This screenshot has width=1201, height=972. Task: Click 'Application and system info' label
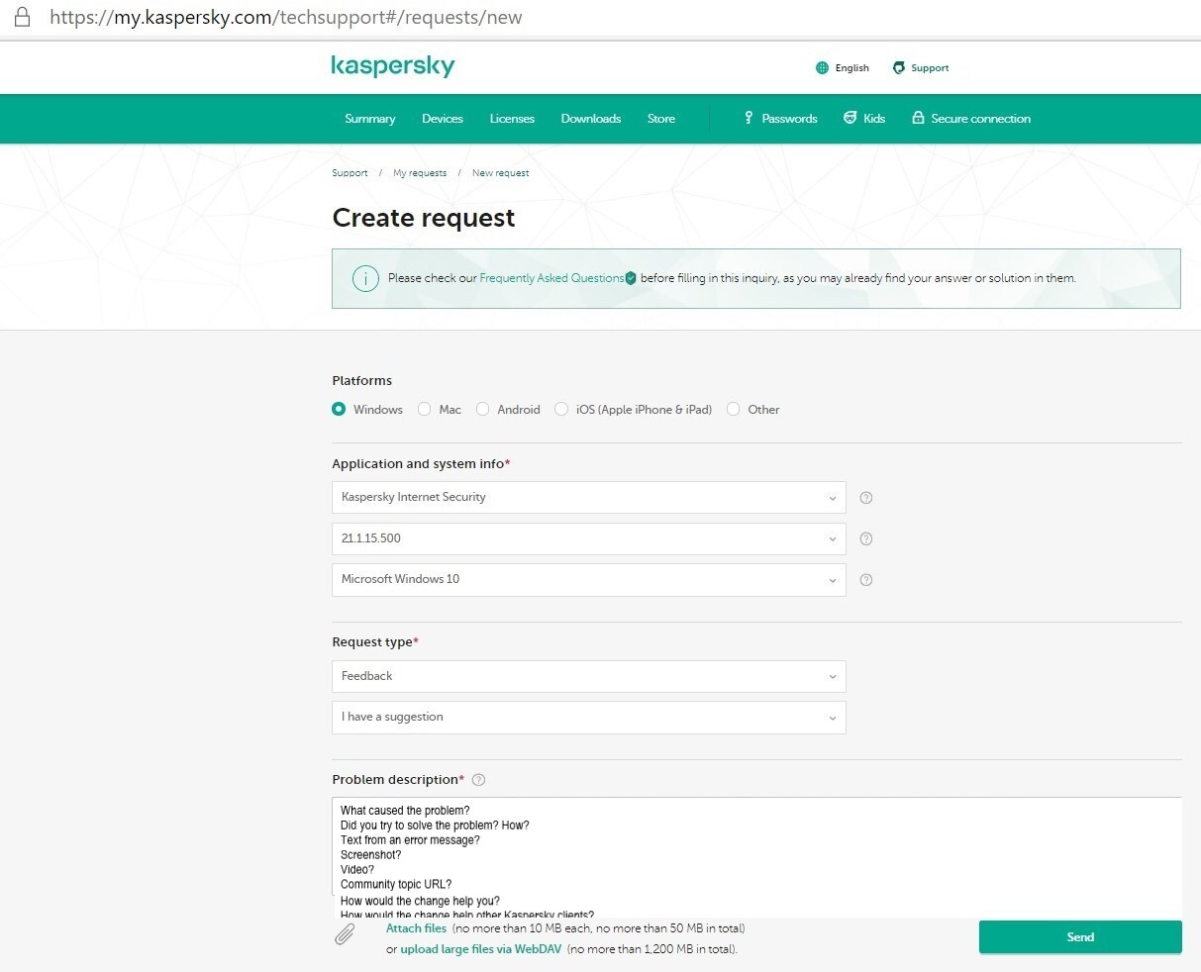click(421, 464)
